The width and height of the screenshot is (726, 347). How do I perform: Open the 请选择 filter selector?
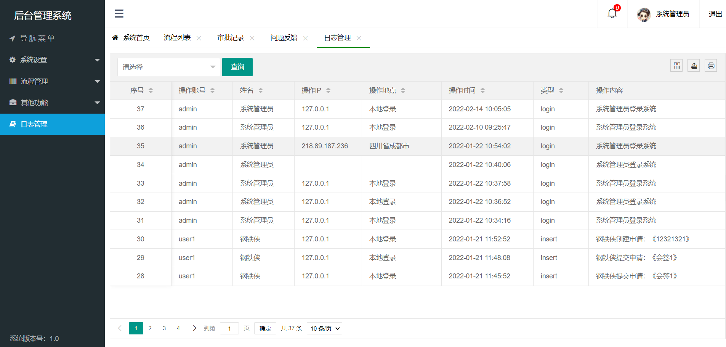point(168,67)
